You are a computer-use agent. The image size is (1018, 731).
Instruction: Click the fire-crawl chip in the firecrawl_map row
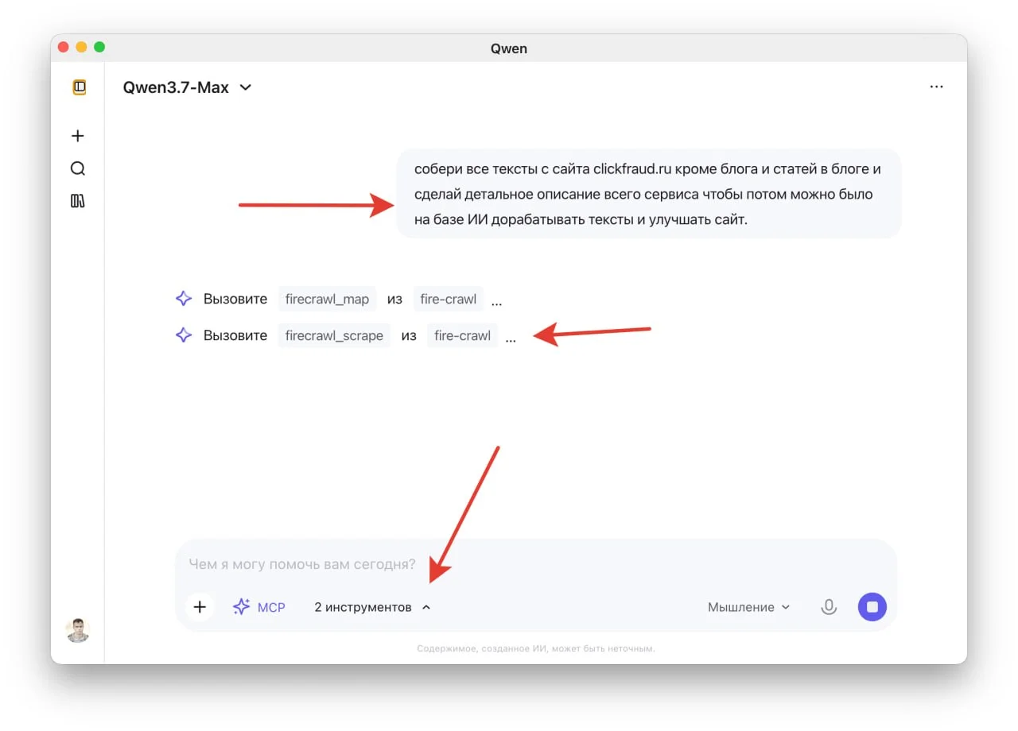[449, 299]
